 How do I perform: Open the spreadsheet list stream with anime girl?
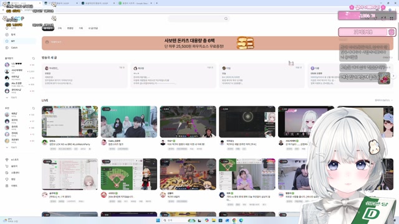[x=70, y=174]
